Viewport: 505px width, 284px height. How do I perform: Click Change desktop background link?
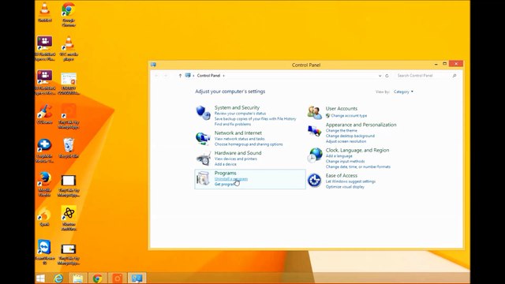click(350, 136)
